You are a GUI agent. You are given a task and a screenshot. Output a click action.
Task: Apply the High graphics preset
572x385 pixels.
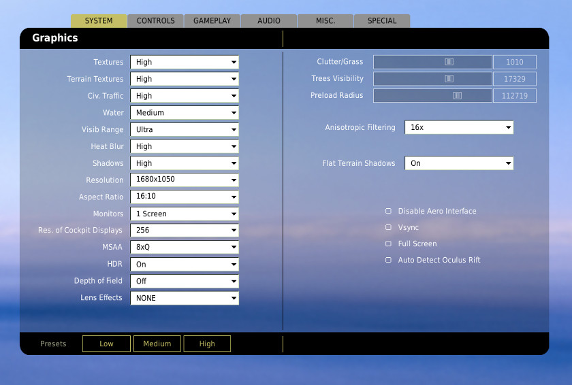[x=207, y=344]
